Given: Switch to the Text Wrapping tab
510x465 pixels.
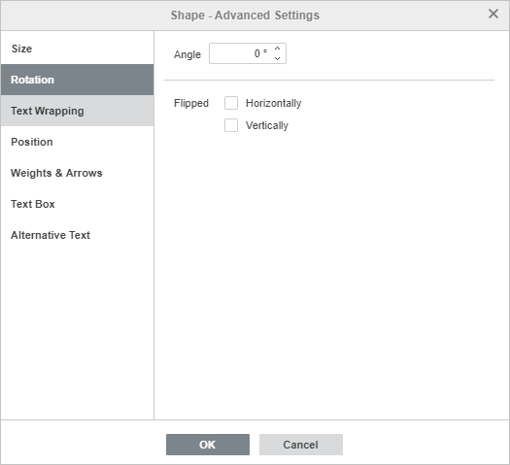Looking at the screenshot, I should (77, 111).
